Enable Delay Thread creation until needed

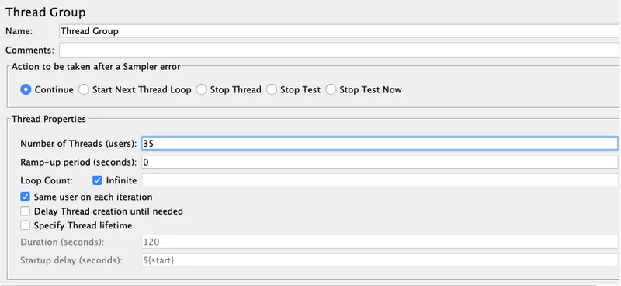coord(26,211)
